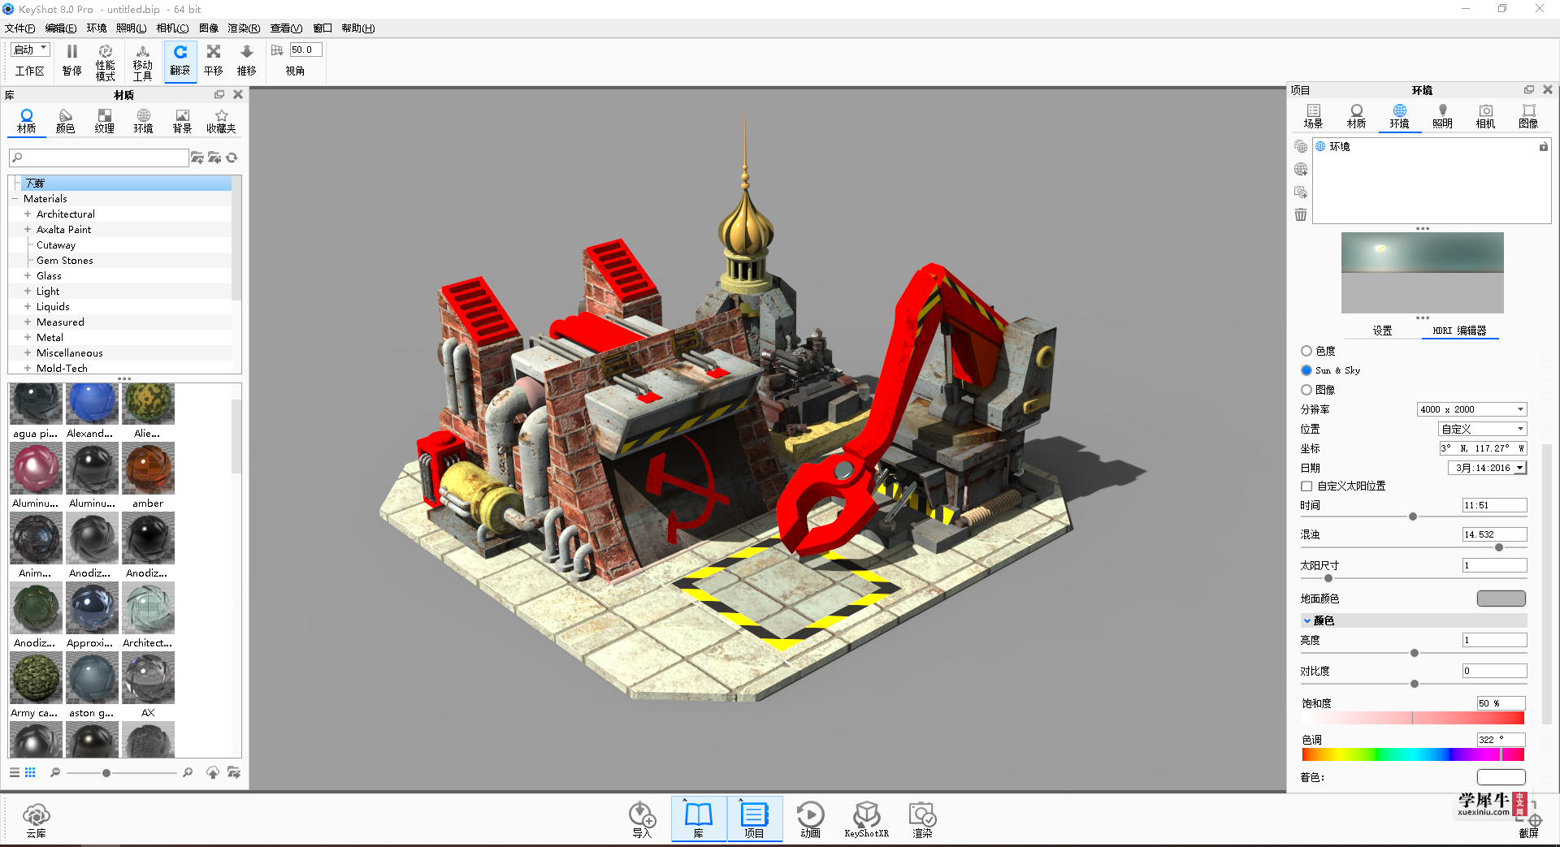This screenshot has height=847, width=1560.
Task: Click the zoom-in magnifier for thumbnails
Action: pos(188,772)
